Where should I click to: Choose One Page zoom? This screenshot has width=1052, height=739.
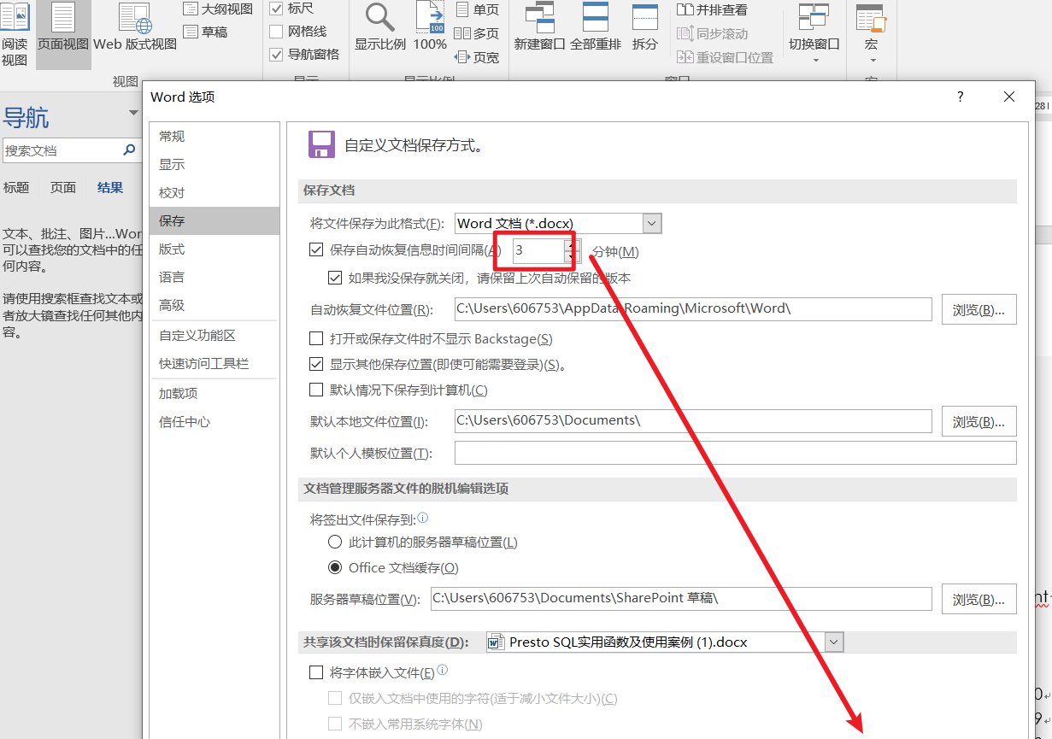tap(477, 9)
